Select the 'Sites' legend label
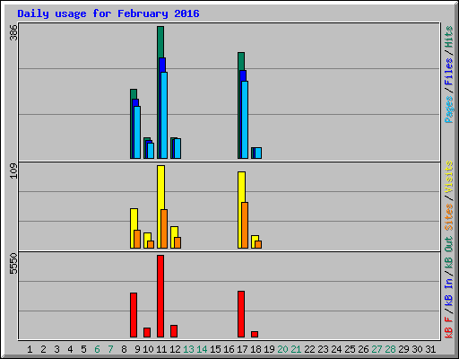The height and width of the screenshot is (359, 459). (449, 217)
